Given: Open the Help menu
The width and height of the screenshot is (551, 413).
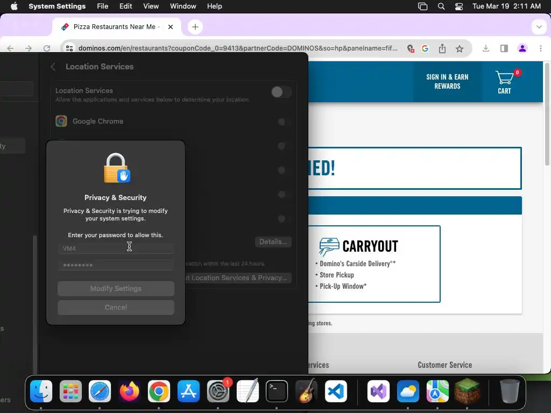Looking at the screenshot, I should [x=214, y=6].
